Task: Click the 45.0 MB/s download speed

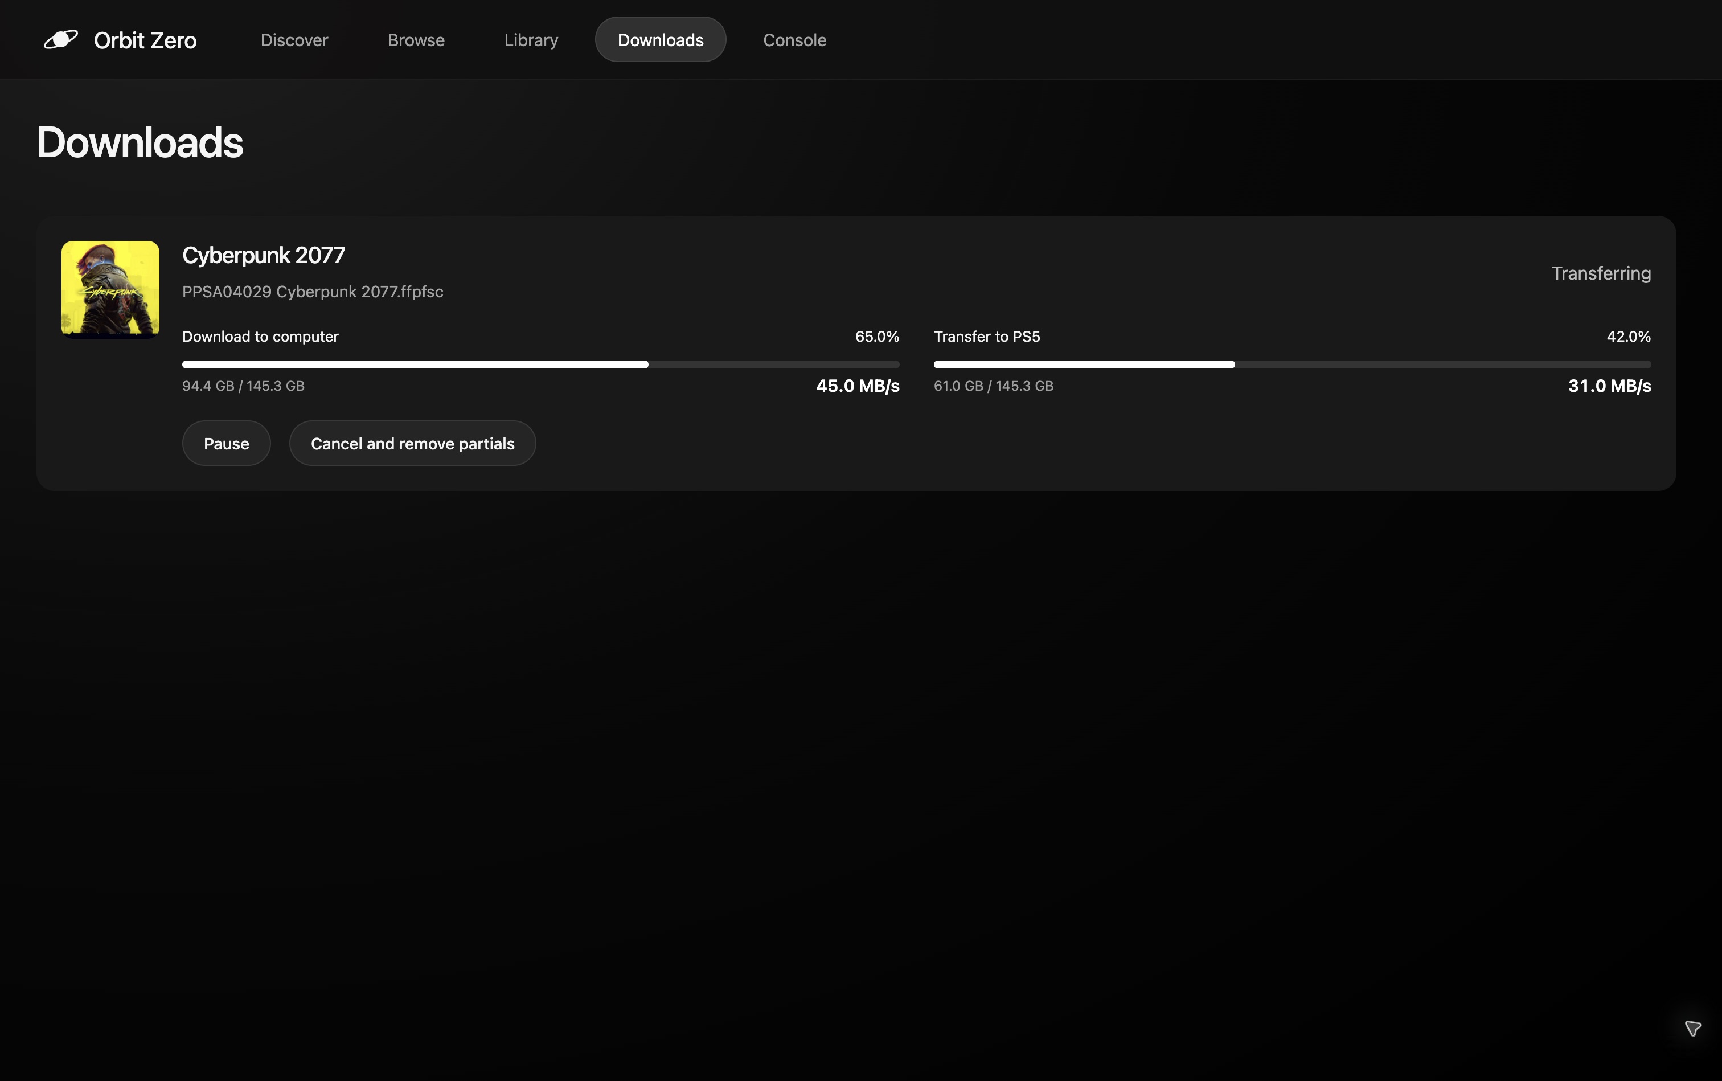Action: pyautogui.click(x=858, y=386)
